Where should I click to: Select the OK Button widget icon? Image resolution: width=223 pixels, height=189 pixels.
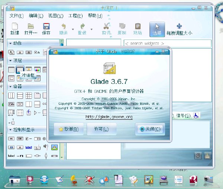pyautogui.click(x=11, y=139)
